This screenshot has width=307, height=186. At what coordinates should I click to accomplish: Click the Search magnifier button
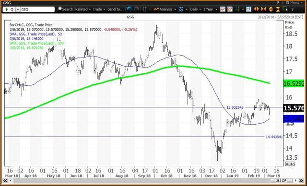65,9
